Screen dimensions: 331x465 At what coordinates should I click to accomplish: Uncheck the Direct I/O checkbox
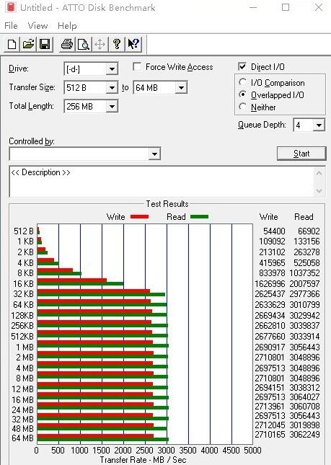pyautogui.click(x=242, y=66)
